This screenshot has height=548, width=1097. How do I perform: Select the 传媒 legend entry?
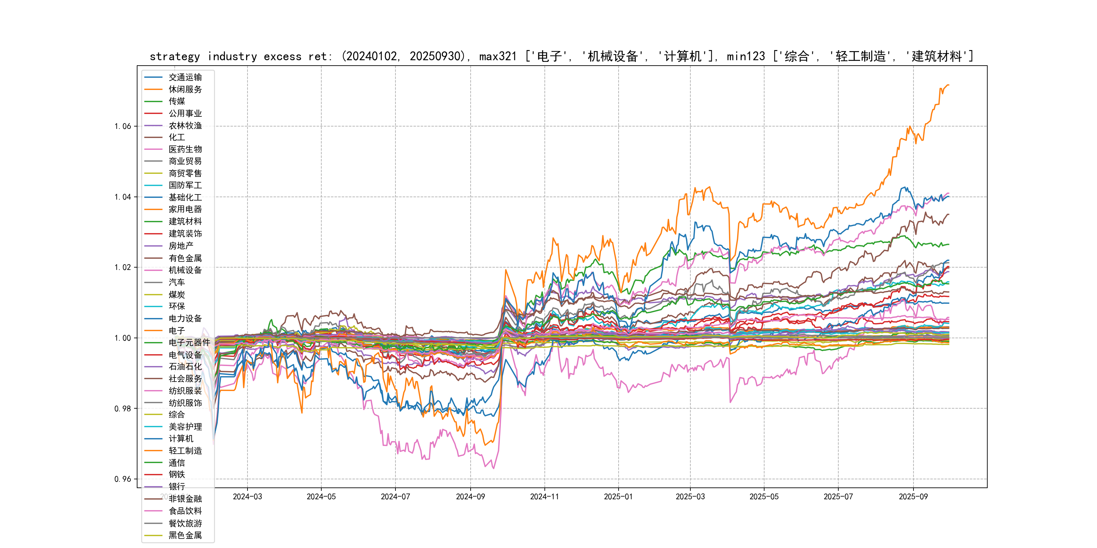coord(176,101)
